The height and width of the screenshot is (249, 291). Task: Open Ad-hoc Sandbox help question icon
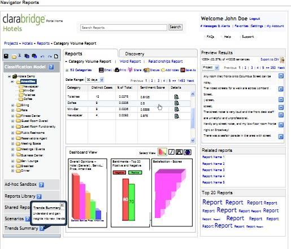tap(41, 185)
